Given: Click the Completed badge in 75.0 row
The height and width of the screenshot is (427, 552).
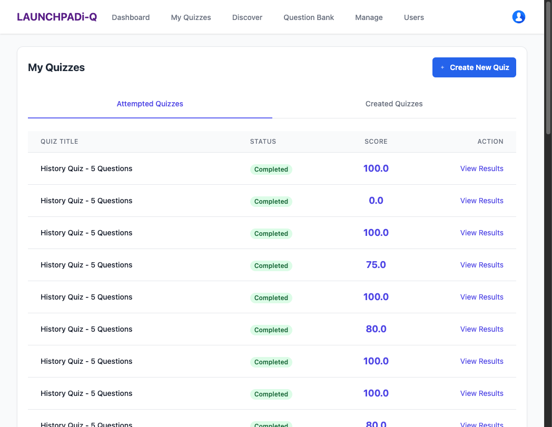Looking at the screenshot, I should point(271,265).
